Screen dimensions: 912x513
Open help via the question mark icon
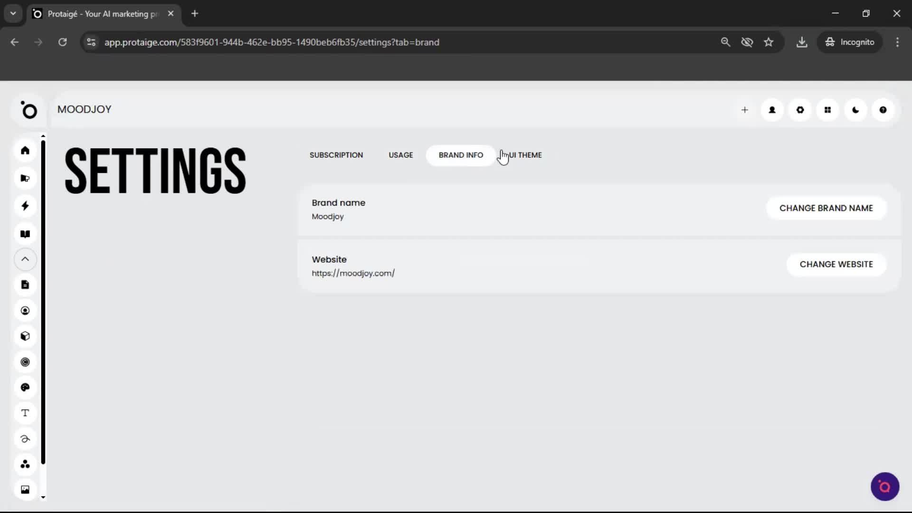tap(883, 110)
